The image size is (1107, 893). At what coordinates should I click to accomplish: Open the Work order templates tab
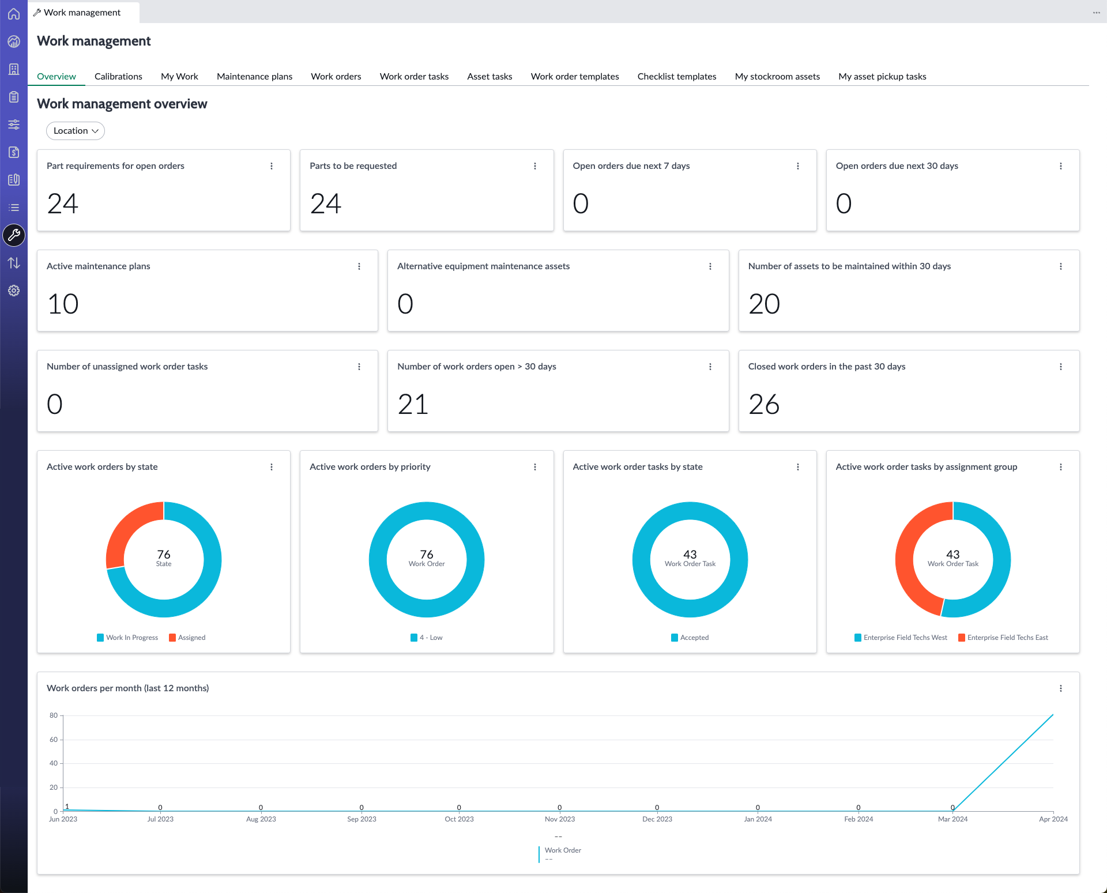[x=575, y=76]
